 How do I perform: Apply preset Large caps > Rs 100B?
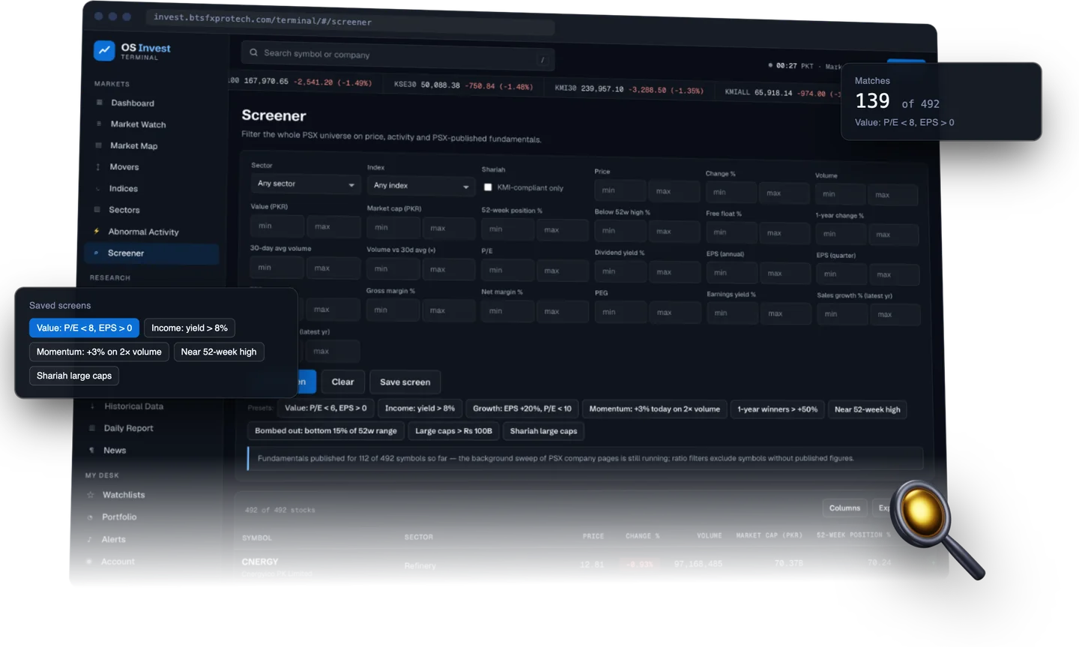(x=453, y=431)
